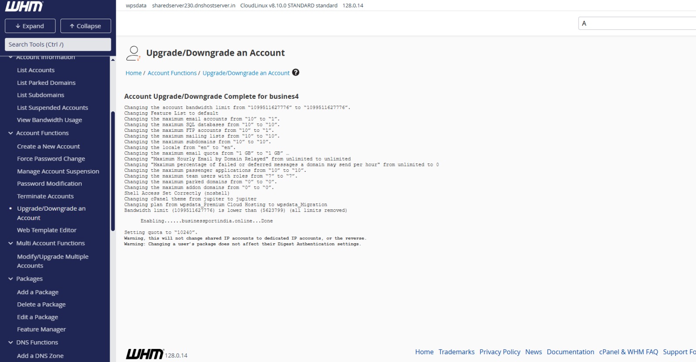Click the user account page icon
Image resolution: width=696 pixels, height=362 pixels.
click(133, 53)
